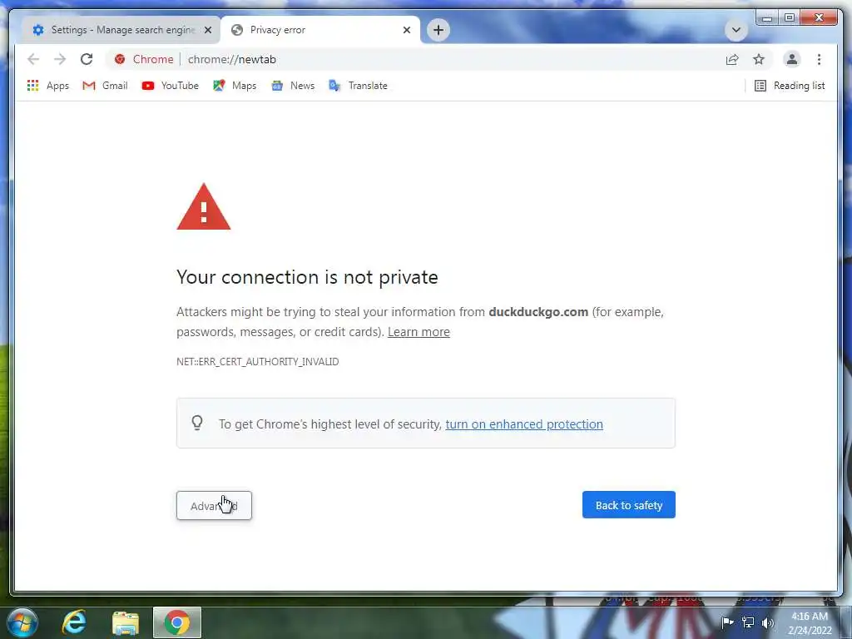
Task: Click the Back to safety button
Action: 629,505
